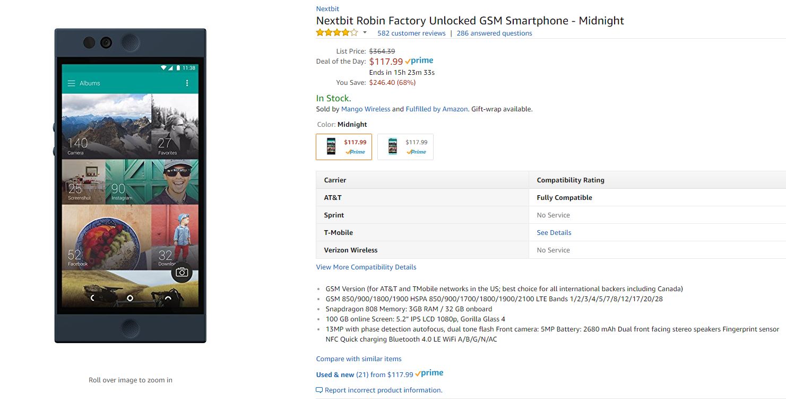Click the report incorrect info speech-bubble icon
Image resolution: width=786 pixels, height=402 pixels.
[x=319, y=390]
